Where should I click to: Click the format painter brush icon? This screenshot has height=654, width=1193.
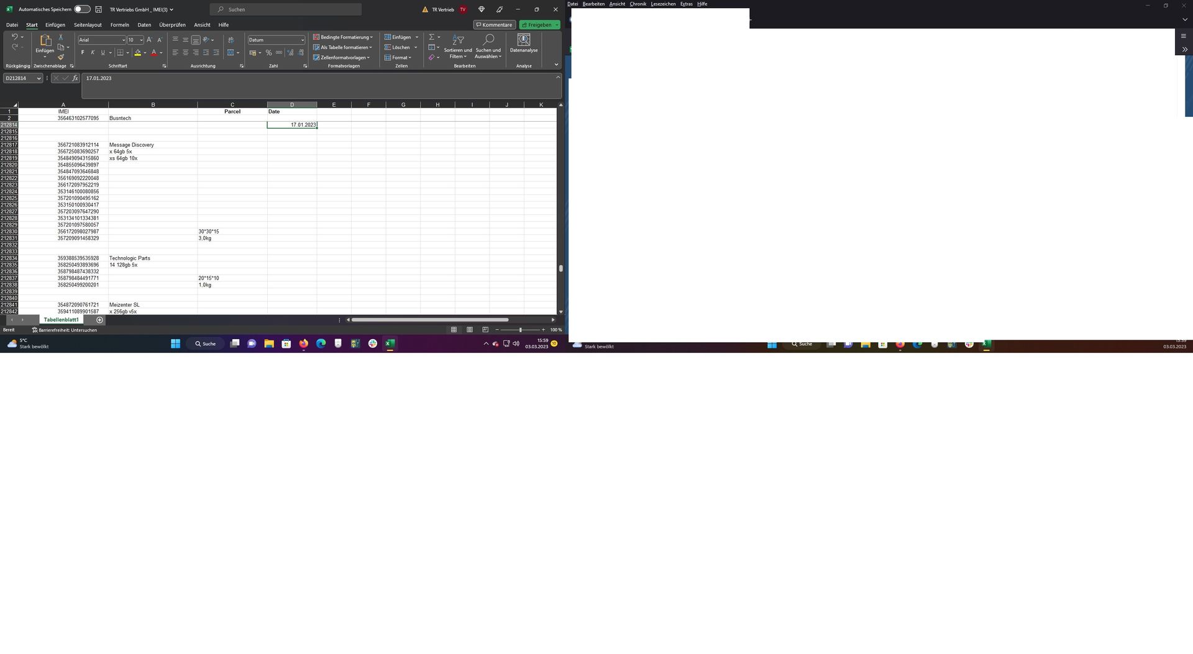pyautogui.click(x=61, y=57)
